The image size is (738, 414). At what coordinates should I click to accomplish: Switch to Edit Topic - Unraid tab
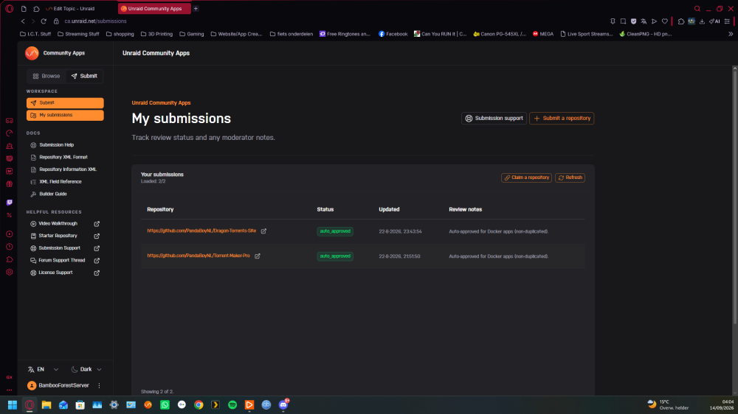(71, 8)
